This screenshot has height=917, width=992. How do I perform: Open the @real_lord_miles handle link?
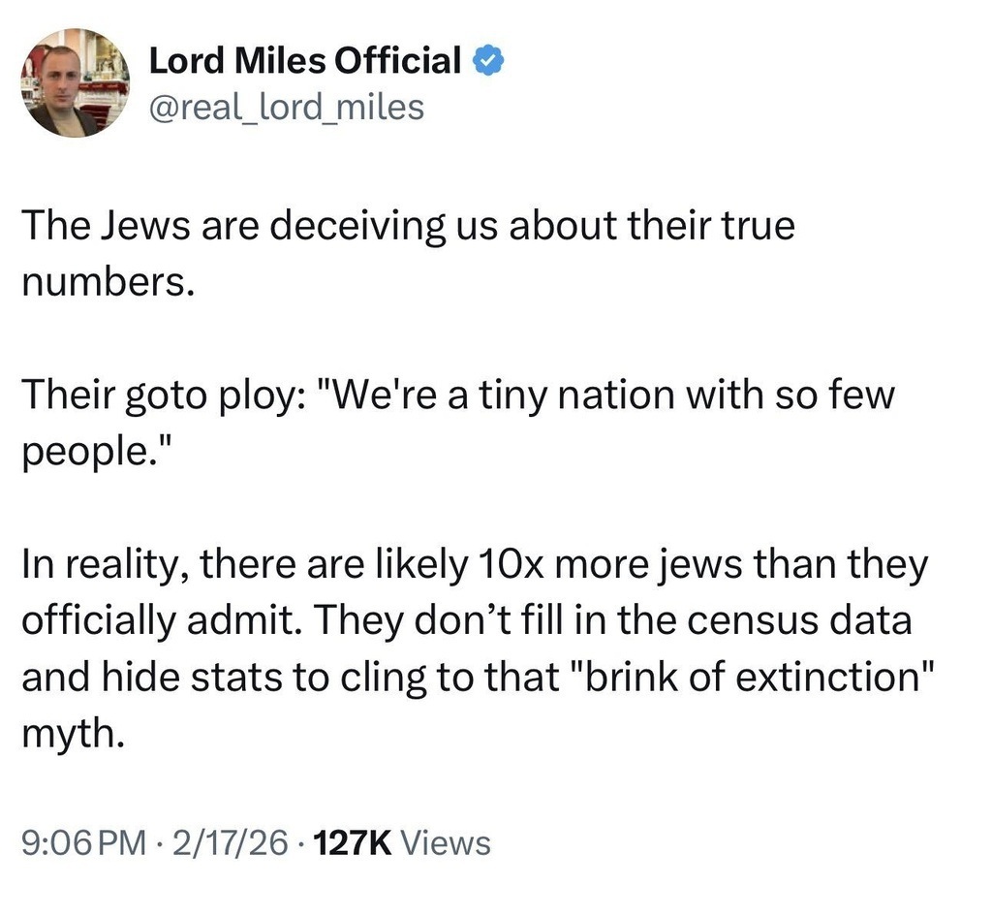tap(286, 107)
